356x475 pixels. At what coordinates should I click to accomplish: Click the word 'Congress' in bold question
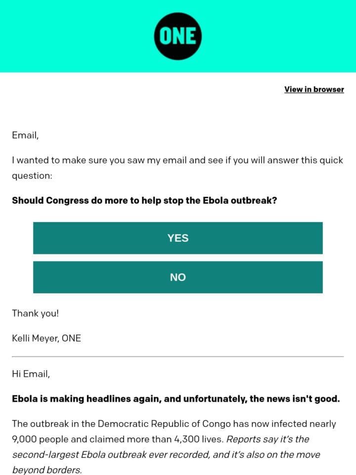(x=67, y=200)
